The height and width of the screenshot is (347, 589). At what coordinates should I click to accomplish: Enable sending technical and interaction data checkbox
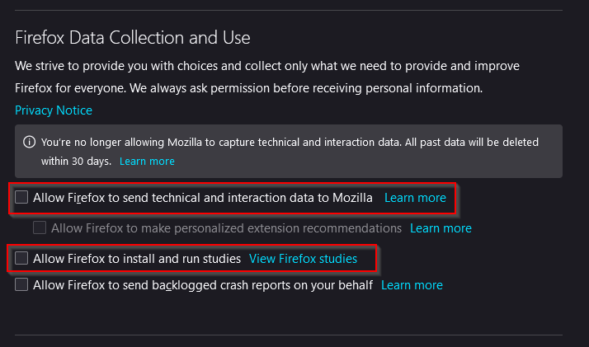click(x=21, y=198)
